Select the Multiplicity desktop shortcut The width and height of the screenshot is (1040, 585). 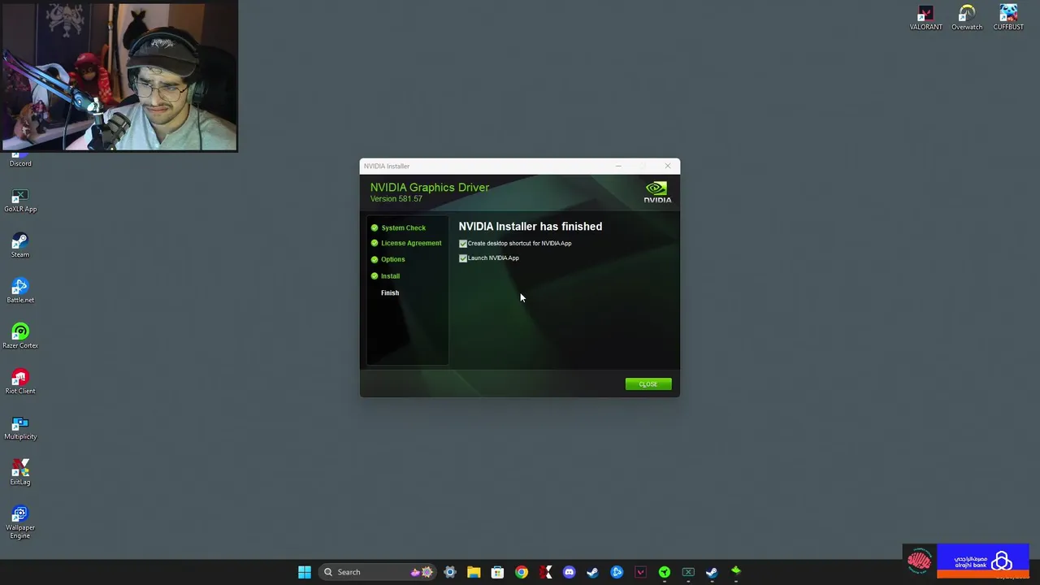pyautogui.click(x=20, y=428)
